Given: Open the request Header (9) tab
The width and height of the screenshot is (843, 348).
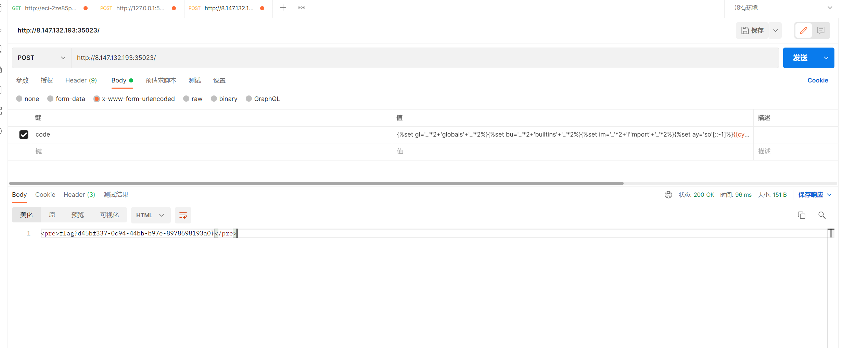Looking at the screenshot, I should (x=81, y=80).
